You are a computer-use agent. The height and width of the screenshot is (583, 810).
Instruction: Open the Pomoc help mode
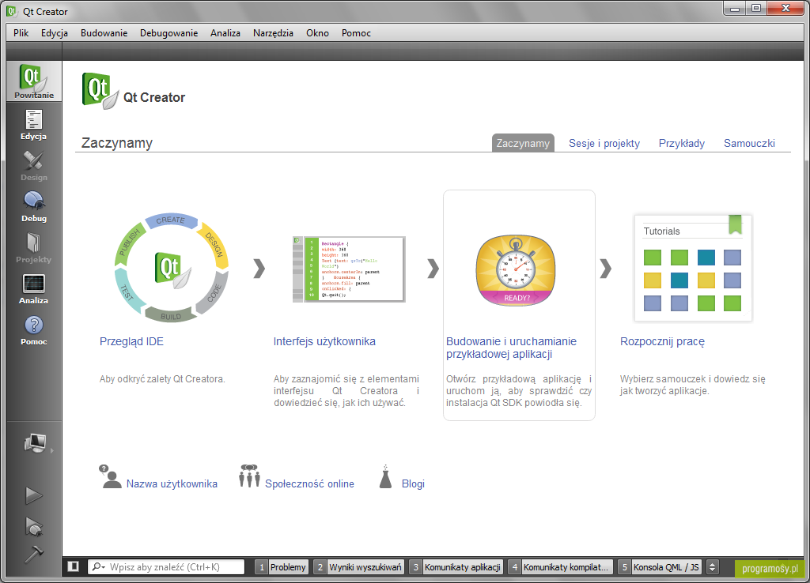coord(33,330)
